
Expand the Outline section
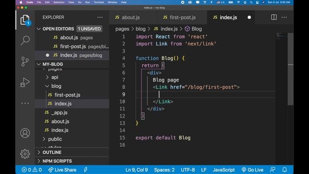(x=39, y=152)
